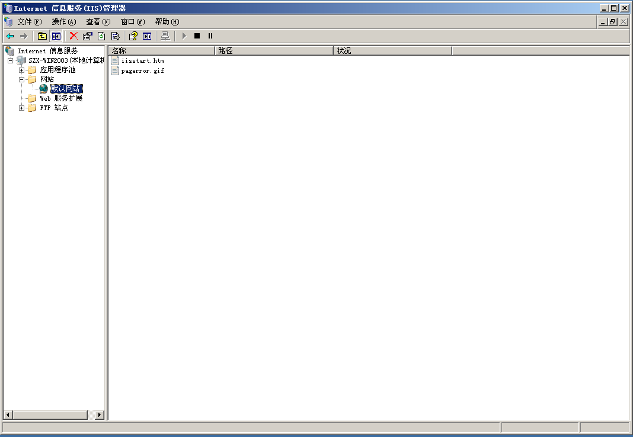Viewport: 633px width, 437px height.
Task: Select SZX-WIN2003 computer node
Action: 66,60
